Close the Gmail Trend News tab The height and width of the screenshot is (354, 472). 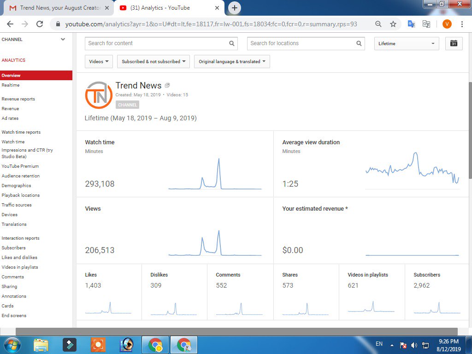tap(106, 8)
